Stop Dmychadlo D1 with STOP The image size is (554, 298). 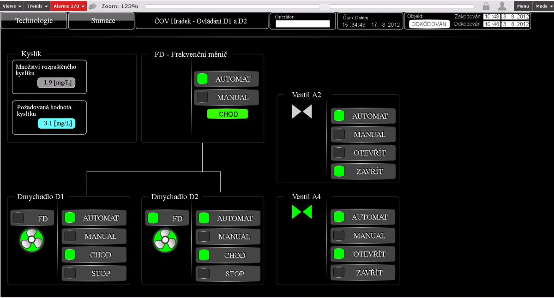[94, 273]
